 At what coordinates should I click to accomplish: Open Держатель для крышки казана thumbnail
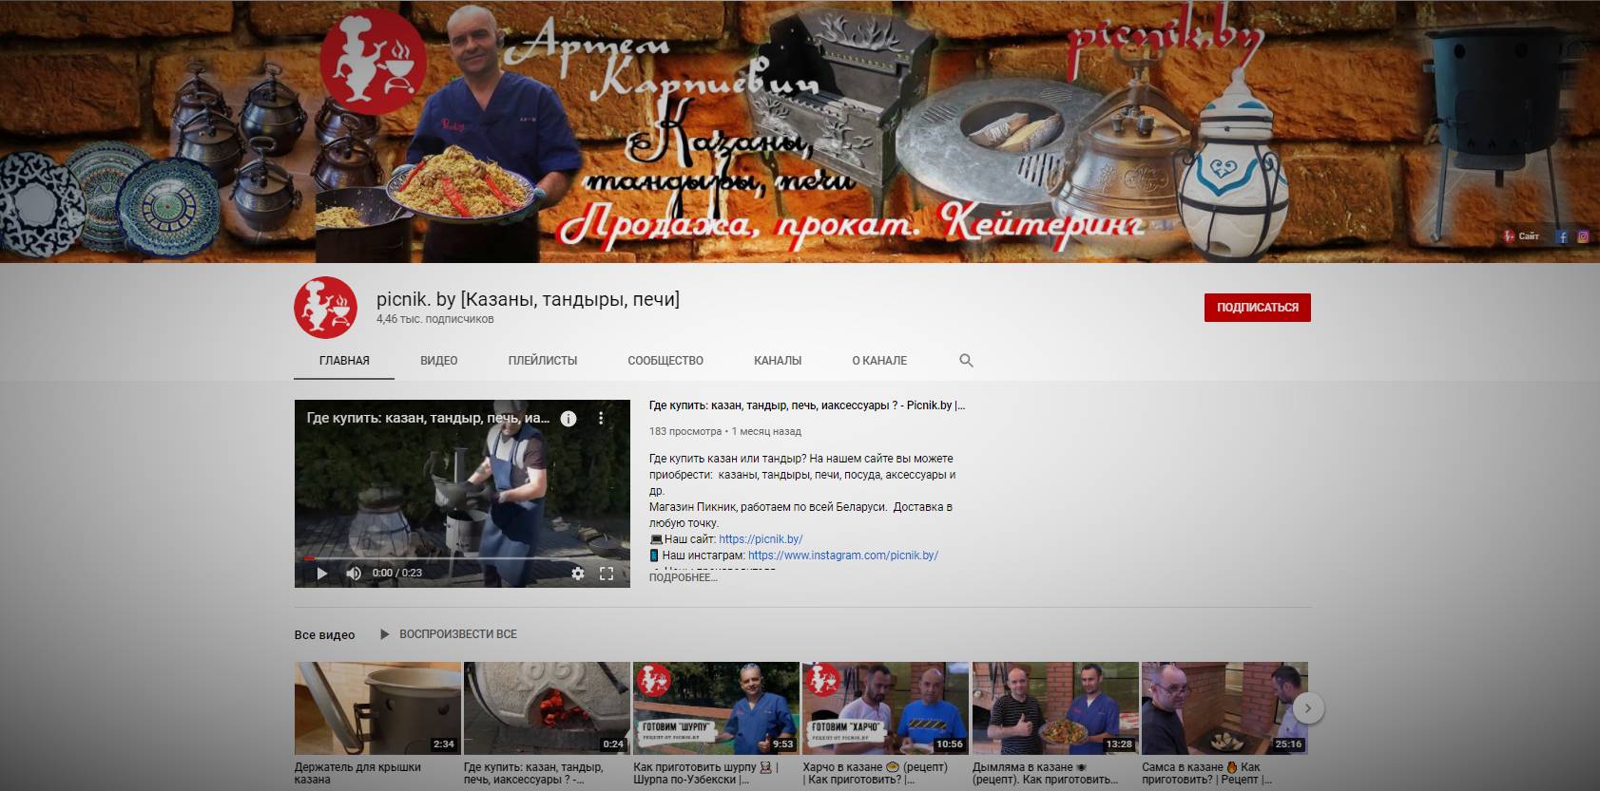[x=377, y=708]
